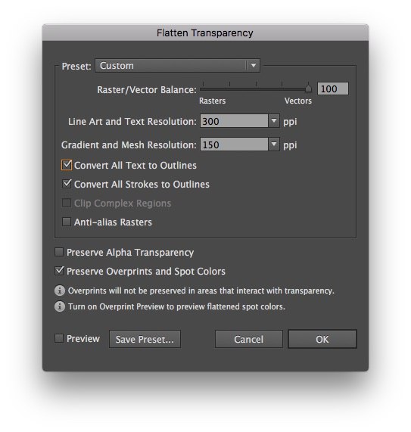Screen dimensions: 411x432
Task: Open the Preset dropdown arrow
Action: (254, 66)
